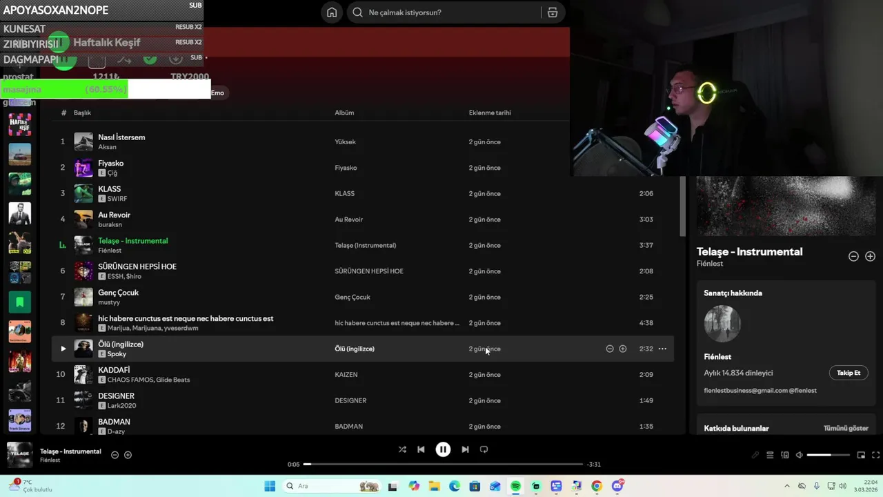Click the now-playing album cover thumbnail

[19, 455]
